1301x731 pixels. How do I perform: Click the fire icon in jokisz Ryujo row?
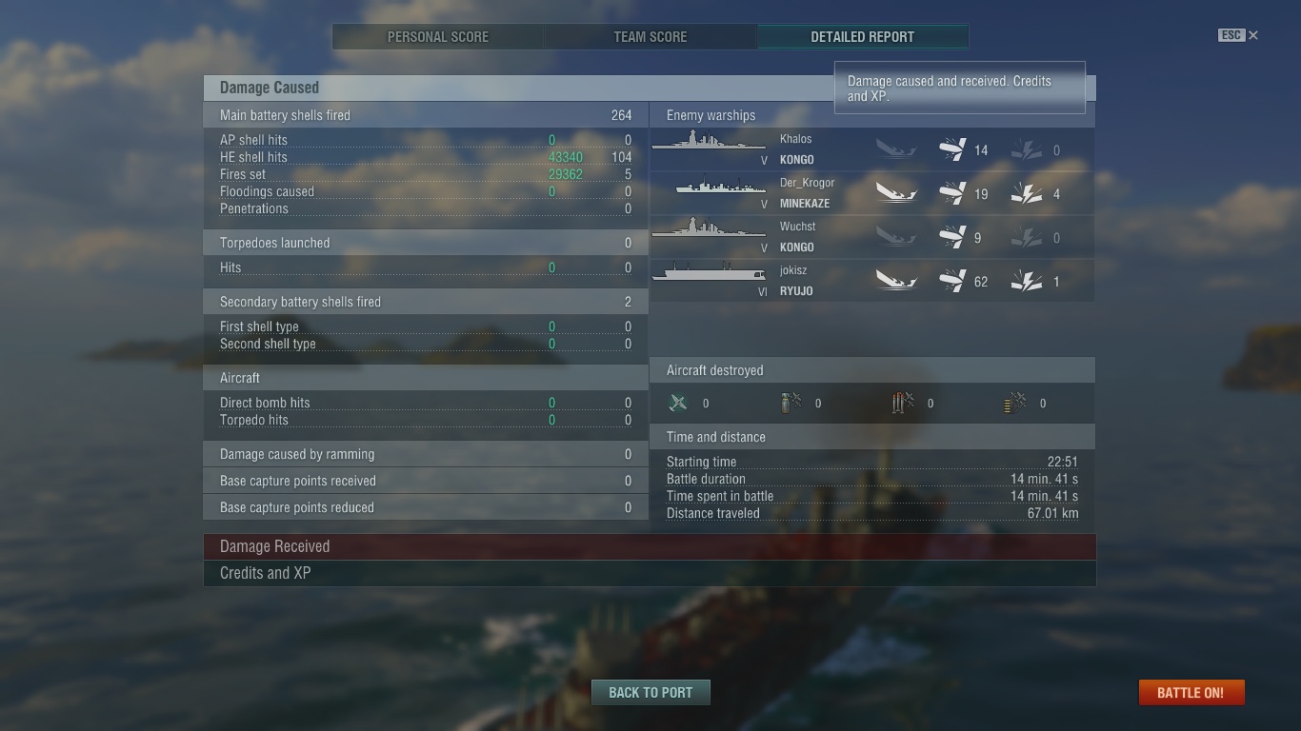point(1026,281)
